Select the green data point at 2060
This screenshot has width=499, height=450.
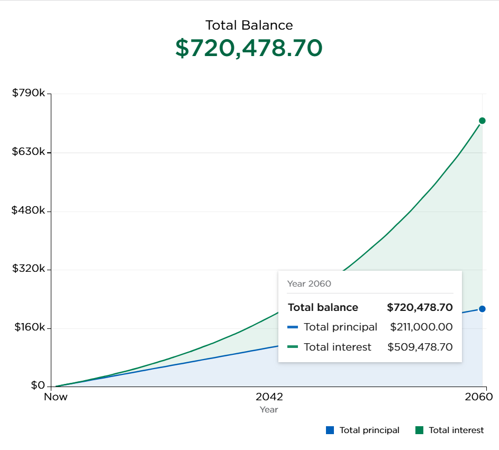(482, 121)
